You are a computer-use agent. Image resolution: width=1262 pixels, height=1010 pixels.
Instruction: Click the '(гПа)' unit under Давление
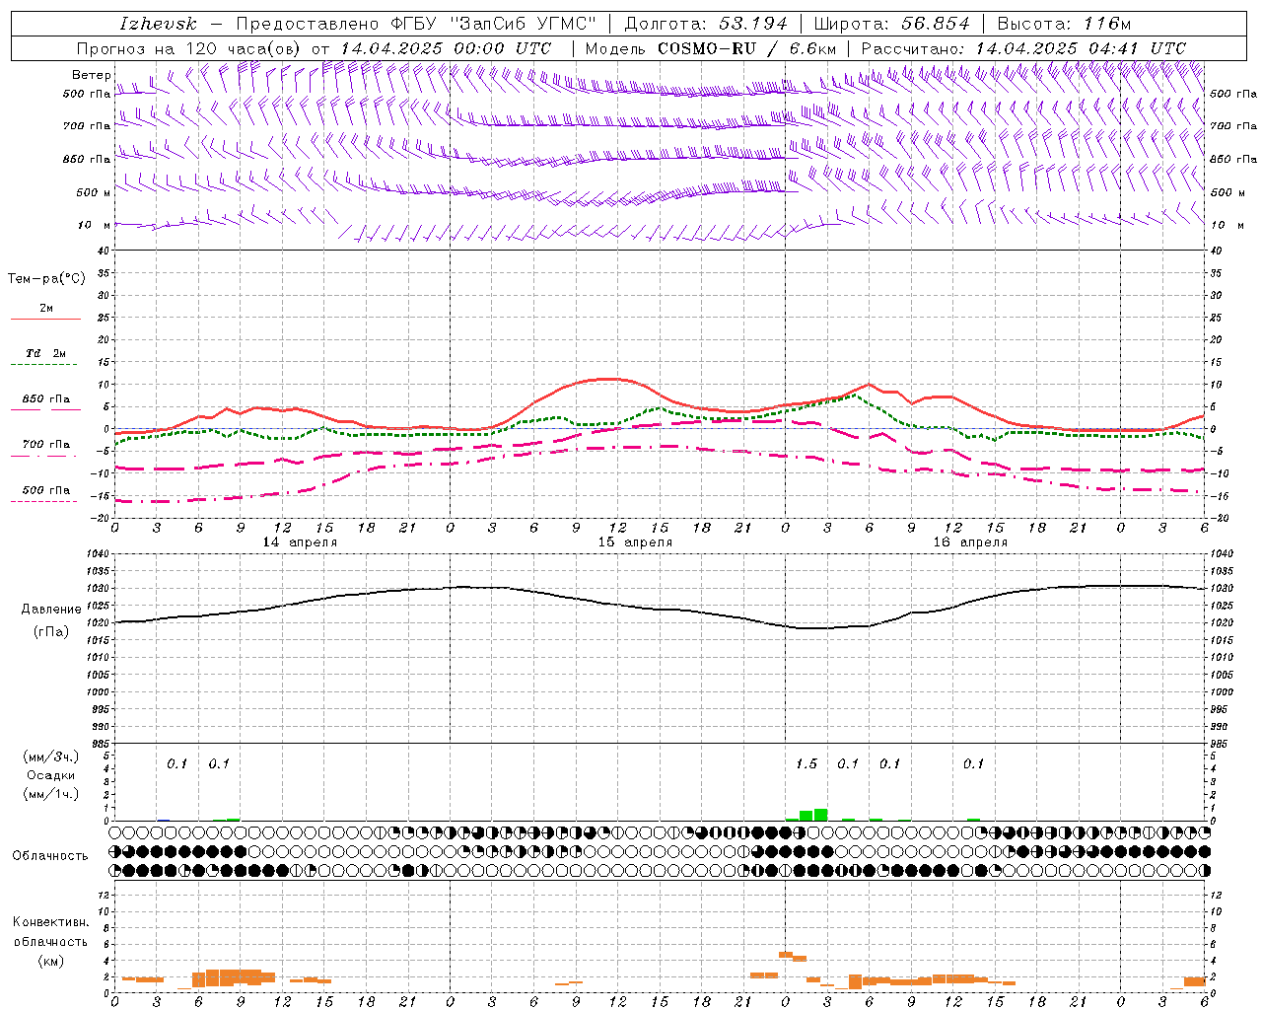[51, 632]
